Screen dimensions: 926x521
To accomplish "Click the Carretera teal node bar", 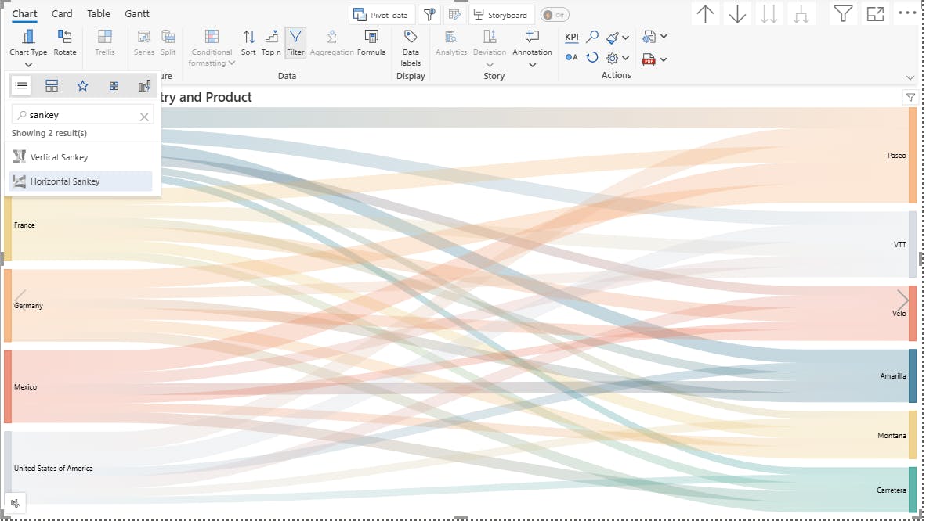I will 913,490.
